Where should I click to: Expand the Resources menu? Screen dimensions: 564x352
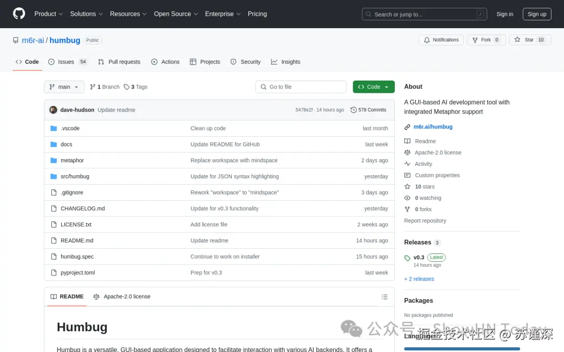[128, 14]
